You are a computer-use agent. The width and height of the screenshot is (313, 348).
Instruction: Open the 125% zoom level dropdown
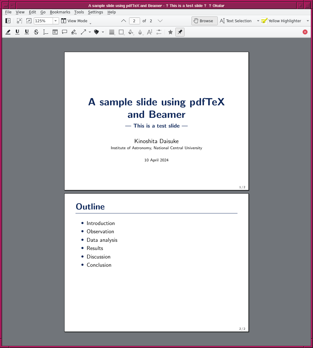(56, 21)
